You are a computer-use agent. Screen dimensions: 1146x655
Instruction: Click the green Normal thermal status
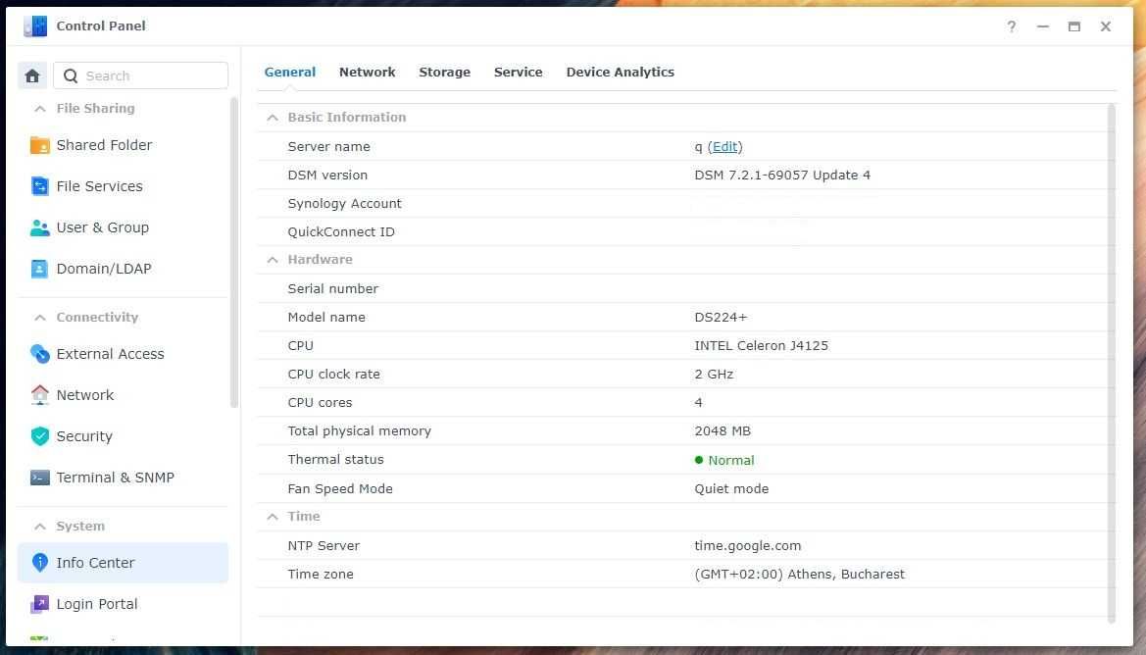(x=724, y=460)
